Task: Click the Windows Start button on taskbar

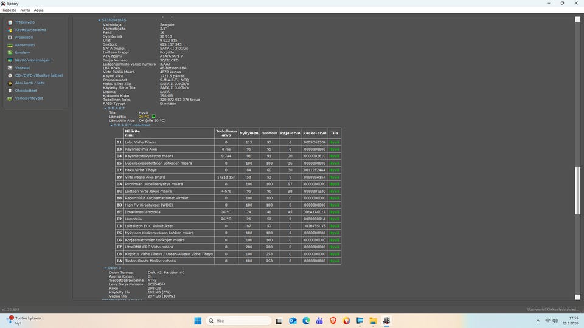Action: click(197, 321)
